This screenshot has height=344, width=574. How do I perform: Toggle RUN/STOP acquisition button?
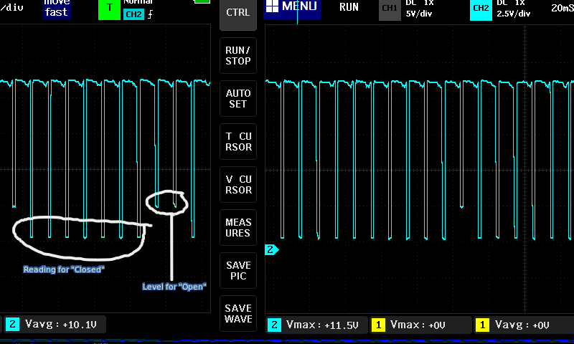tap(238, 56)
